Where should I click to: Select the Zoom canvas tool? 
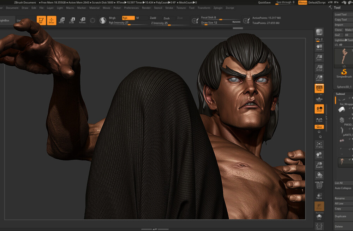[x=319, y=58]
